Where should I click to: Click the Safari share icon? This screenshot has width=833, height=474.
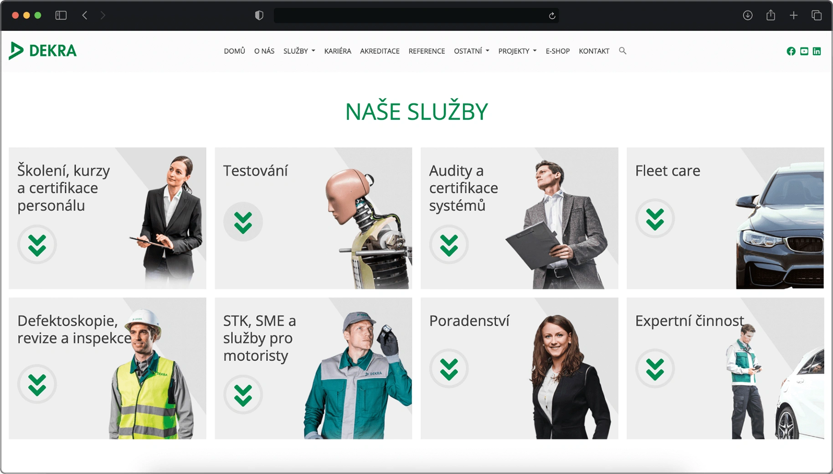[x=771, y=15]
